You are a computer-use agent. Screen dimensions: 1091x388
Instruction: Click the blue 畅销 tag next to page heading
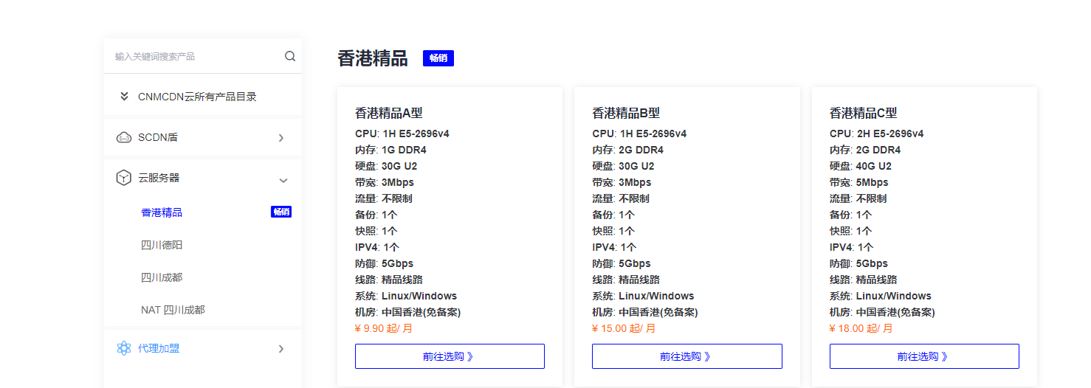[x=438, y=58]
